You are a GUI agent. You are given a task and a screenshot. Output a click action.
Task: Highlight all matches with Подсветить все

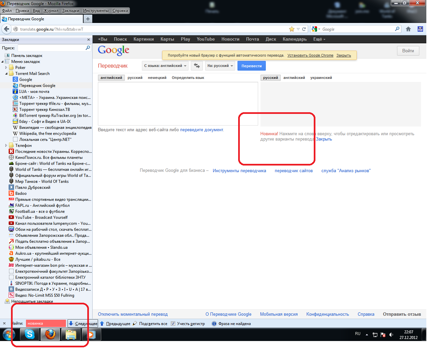(150, 323)
